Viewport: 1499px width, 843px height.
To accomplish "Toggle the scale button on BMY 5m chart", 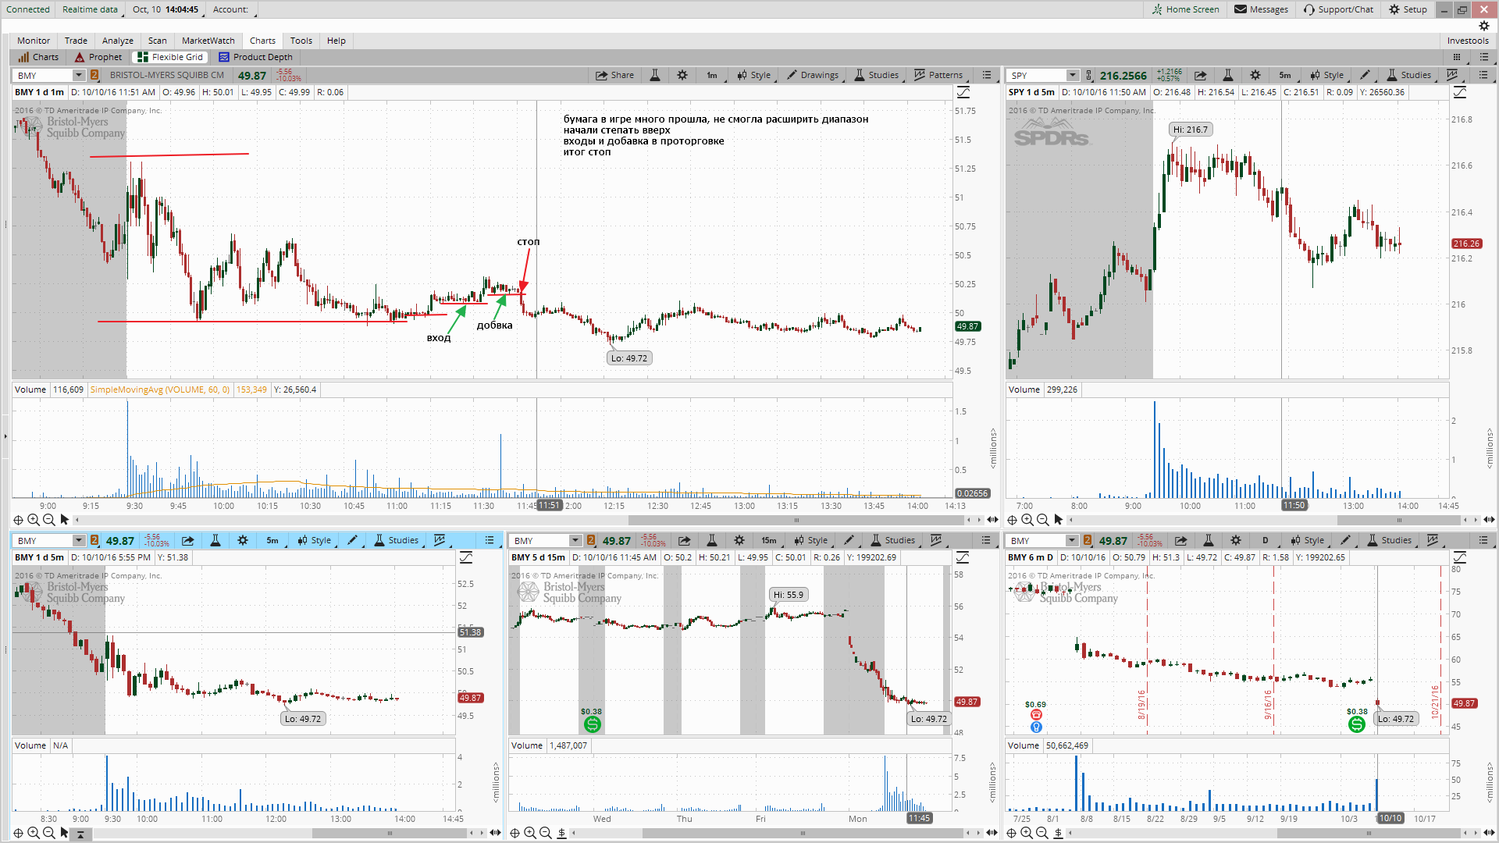I will click(x=466, y=557).
